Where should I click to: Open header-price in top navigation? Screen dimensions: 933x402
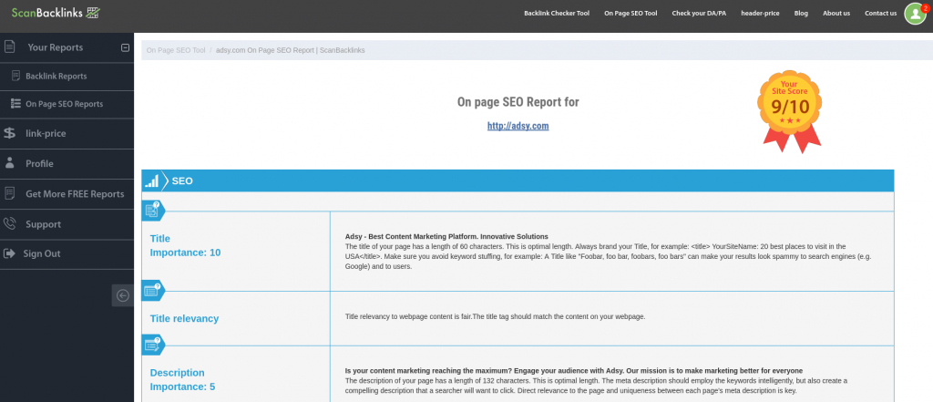pos(760,13)
